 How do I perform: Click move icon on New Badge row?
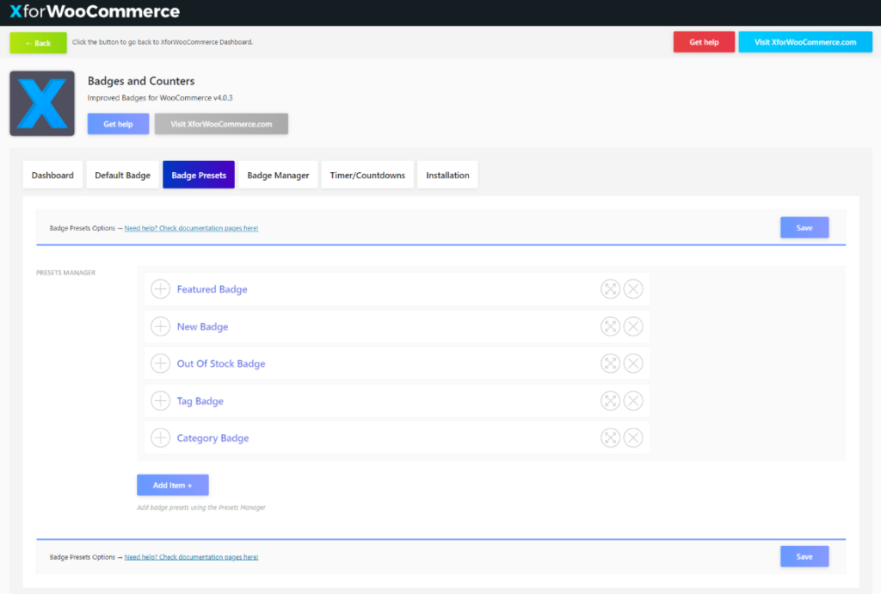[x=610, y=326]
